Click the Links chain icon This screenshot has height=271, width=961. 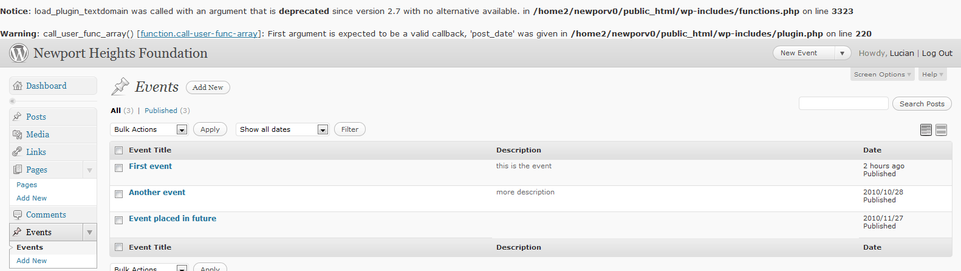tap(18, 152)
